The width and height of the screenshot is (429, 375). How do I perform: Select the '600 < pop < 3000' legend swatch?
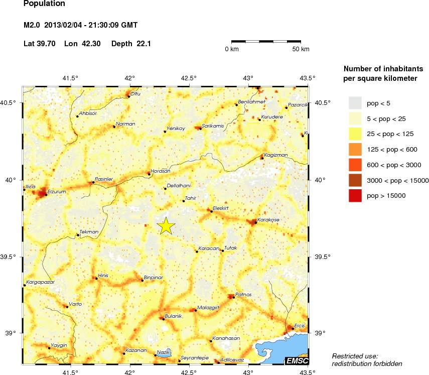355,165
